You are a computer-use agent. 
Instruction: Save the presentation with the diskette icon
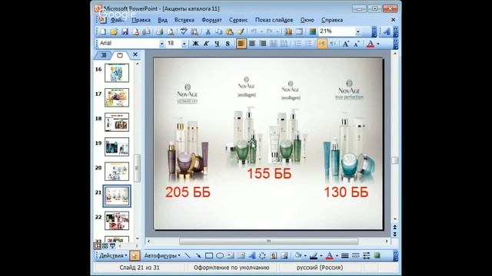click(125, 31)
